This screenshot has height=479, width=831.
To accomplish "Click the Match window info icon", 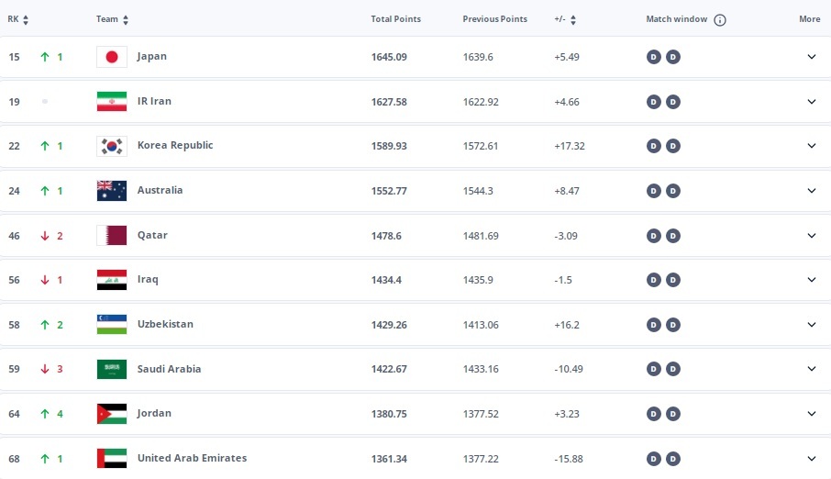I will [x=720, y=20].
